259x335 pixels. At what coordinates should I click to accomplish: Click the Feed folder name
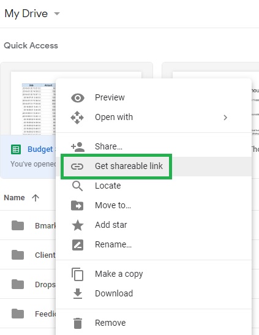coord(45,314)
